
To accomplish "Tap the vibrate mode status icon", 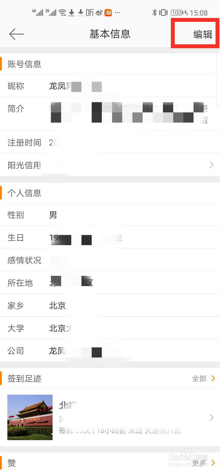I will [163, 13].
